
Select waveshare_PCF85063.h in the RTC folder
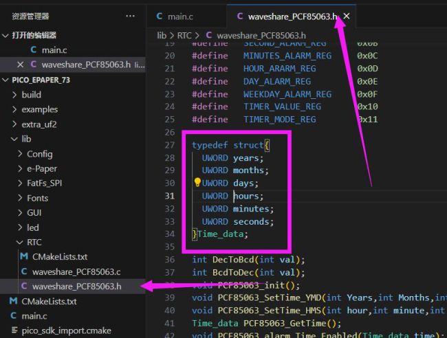tap(77, 286)
